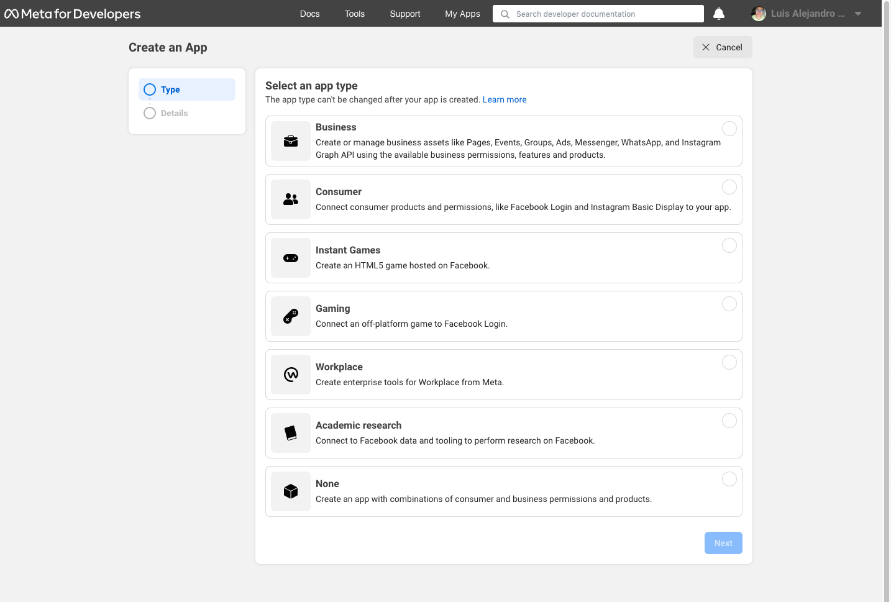
Task: Click the off-platform game description text
Action: coord(411,324)
